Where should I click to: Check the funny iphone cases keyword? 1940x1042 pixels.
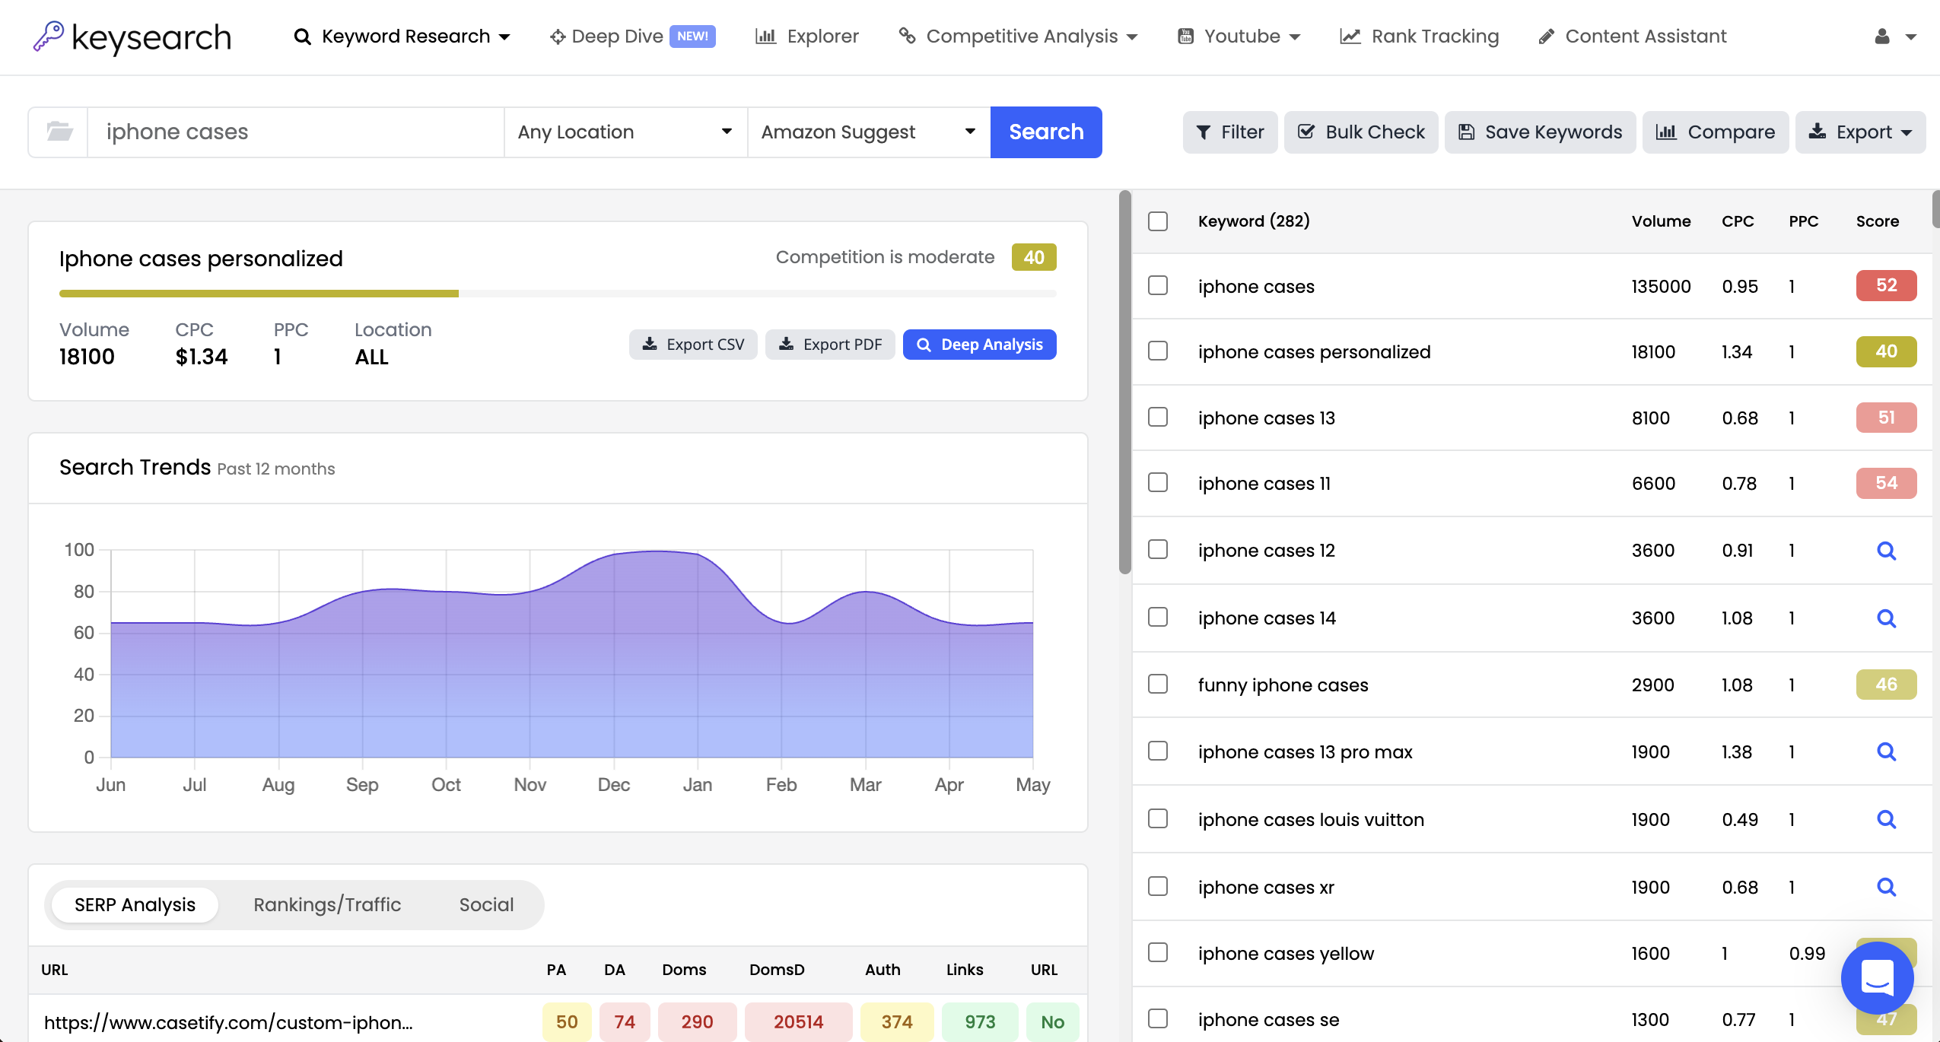1157,684
